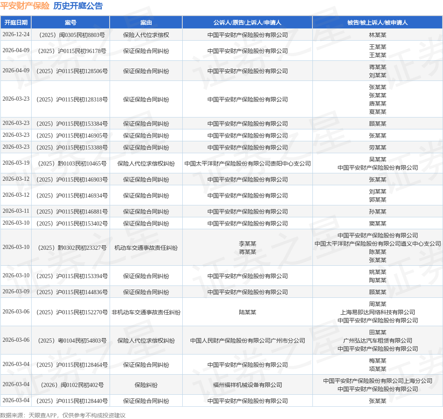Click defendant 广州弘达汽车租赁有限公司
This screenshot has width=443, height=419.
point(377,341)
